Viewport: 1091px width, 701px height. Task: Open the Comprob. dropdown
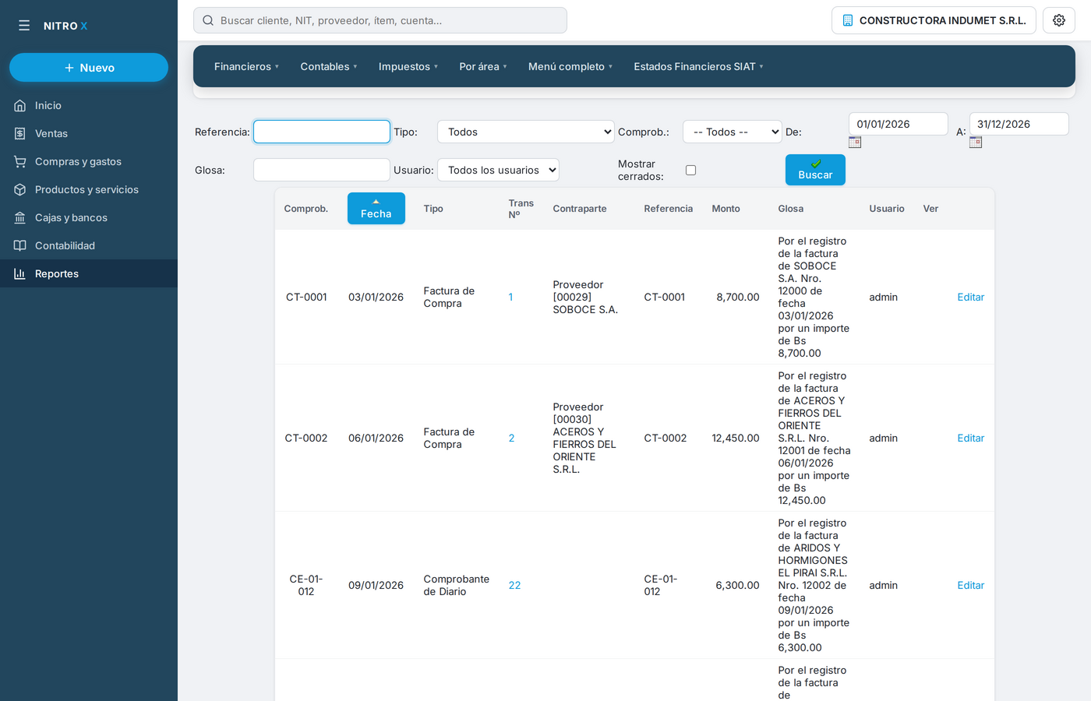(733, 132)
